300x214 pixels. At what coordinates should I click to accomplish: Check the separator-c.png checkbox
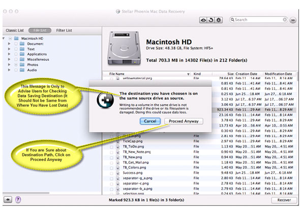point(111,184)
